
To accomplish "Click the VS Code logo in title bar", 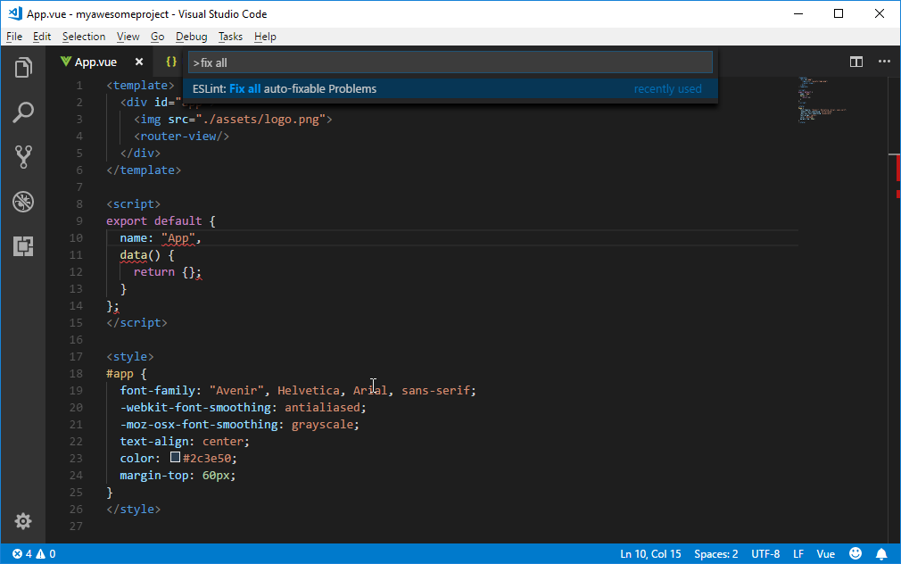I will 15,13.
